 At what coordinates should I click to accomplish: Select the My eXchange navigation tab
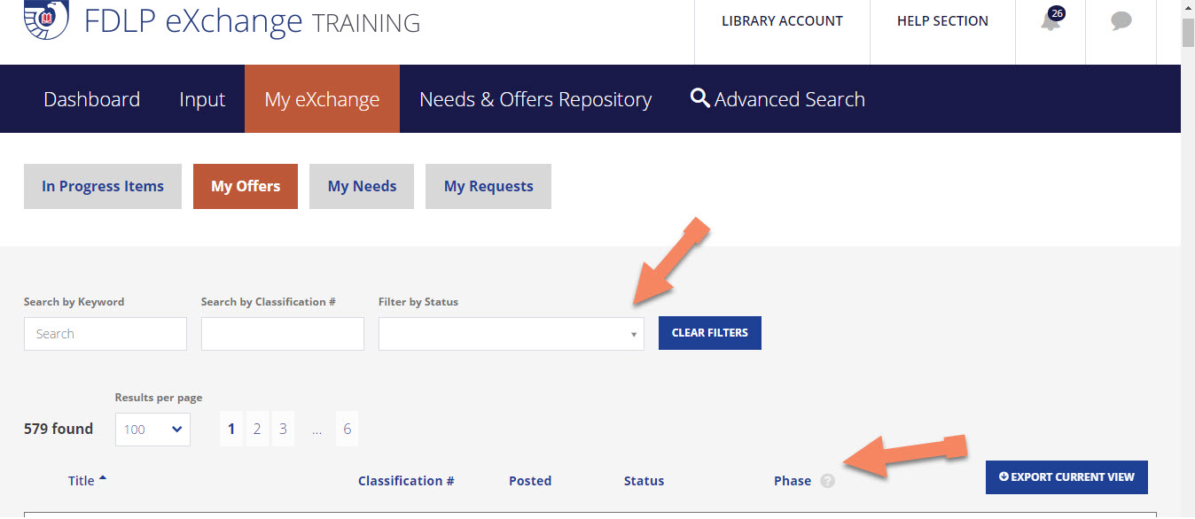click(322, 99)
